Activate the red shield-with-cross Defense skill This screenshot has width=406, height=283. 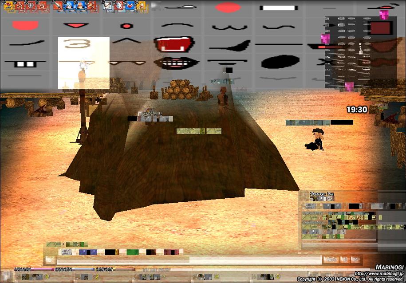31,6
